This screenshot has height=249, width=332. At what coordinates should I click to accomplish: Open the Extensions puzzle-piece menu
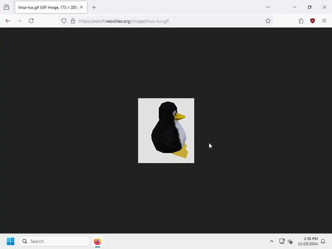tap(301, 21)
